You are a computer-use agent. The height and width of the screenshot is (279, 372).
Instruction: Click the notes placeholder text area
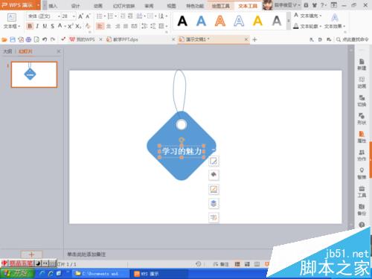(86, 254)
